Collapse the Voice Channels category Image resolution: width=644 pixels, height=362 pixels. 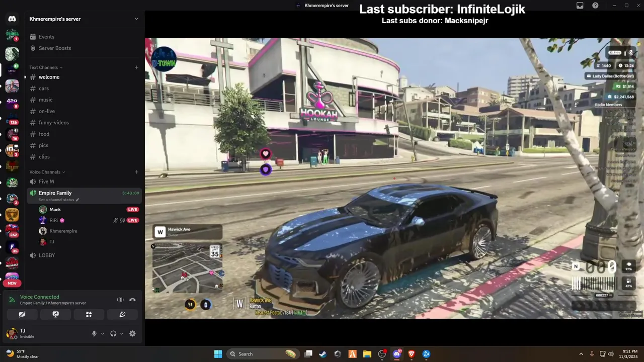point(47,172)
